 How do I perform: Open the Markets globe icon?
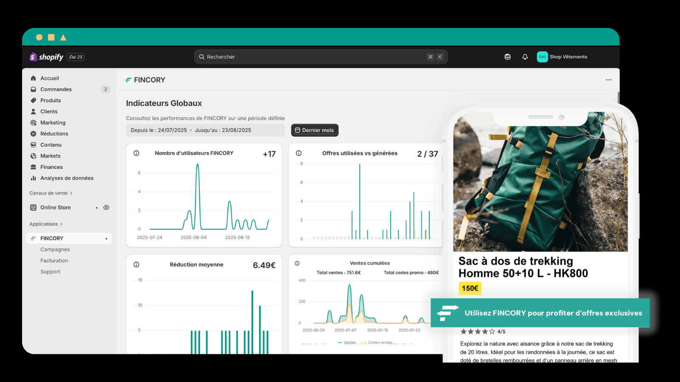[33, 156]
